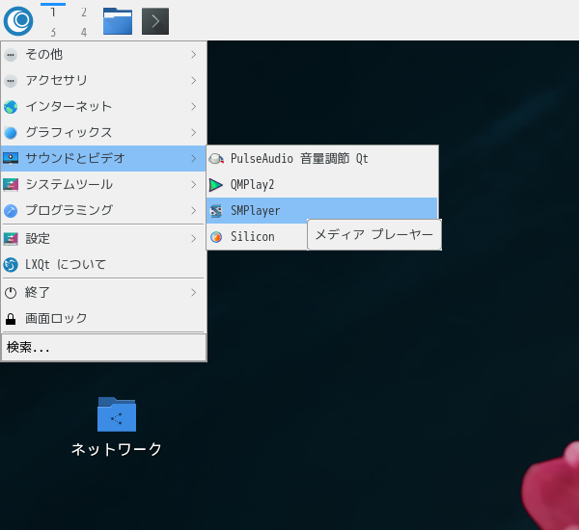Select the ネットワーク desktop folder icon

pyautogui.click(x=117, y=414)
